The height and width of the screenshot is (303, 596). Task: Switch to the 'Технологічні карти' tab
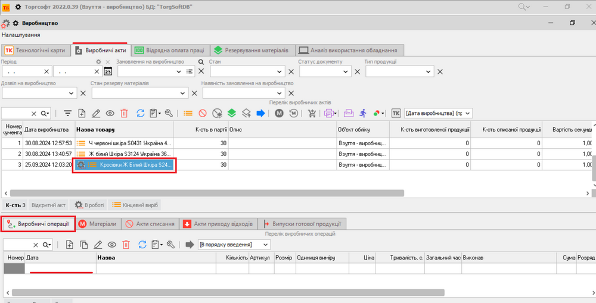(35, 50)
